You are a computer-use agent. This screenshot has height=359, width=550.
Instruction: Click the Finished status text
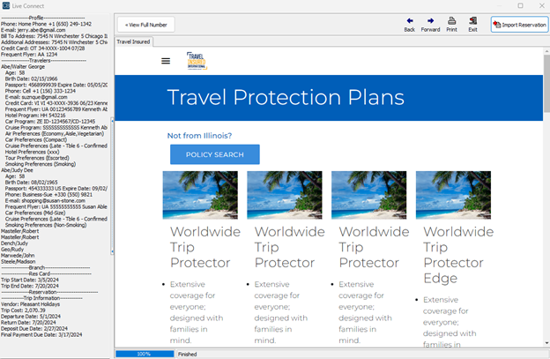pos(188,355)
